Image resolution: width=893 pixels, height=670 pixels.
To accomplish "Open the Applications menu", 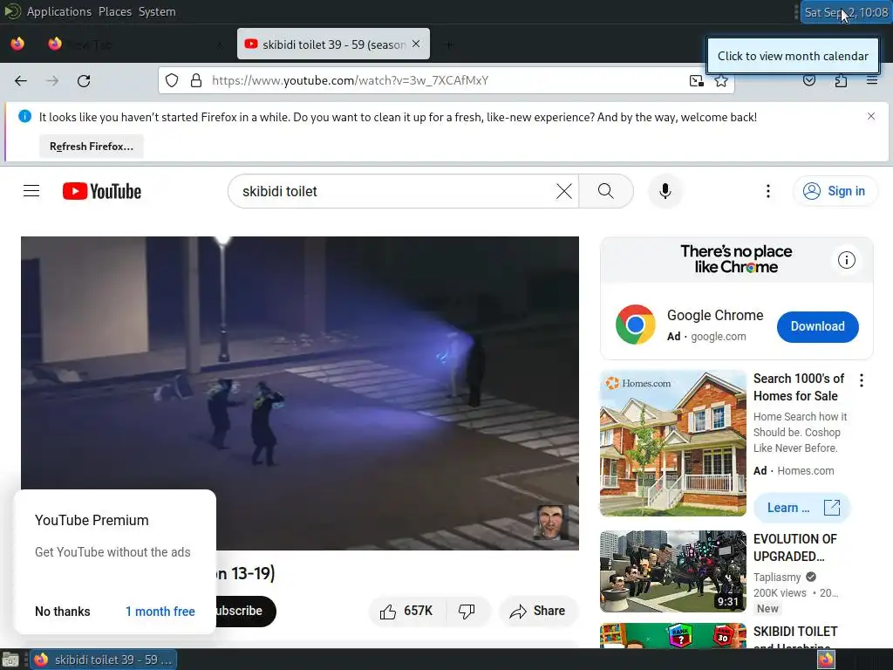I will (58, 11).
